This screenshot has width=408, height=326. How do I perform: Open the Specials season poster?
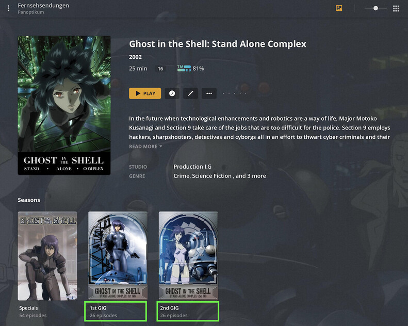tap(47, 256)
